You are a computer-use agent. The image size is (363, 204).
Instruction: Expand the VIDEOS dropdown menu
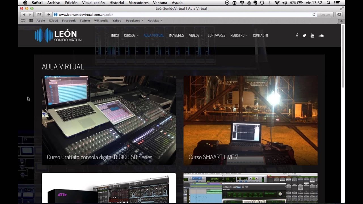196,35
